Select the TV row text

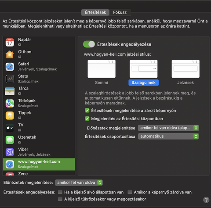(21, 125)
